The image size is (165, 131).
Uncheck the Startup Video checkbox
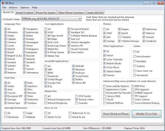pos(76,99)
